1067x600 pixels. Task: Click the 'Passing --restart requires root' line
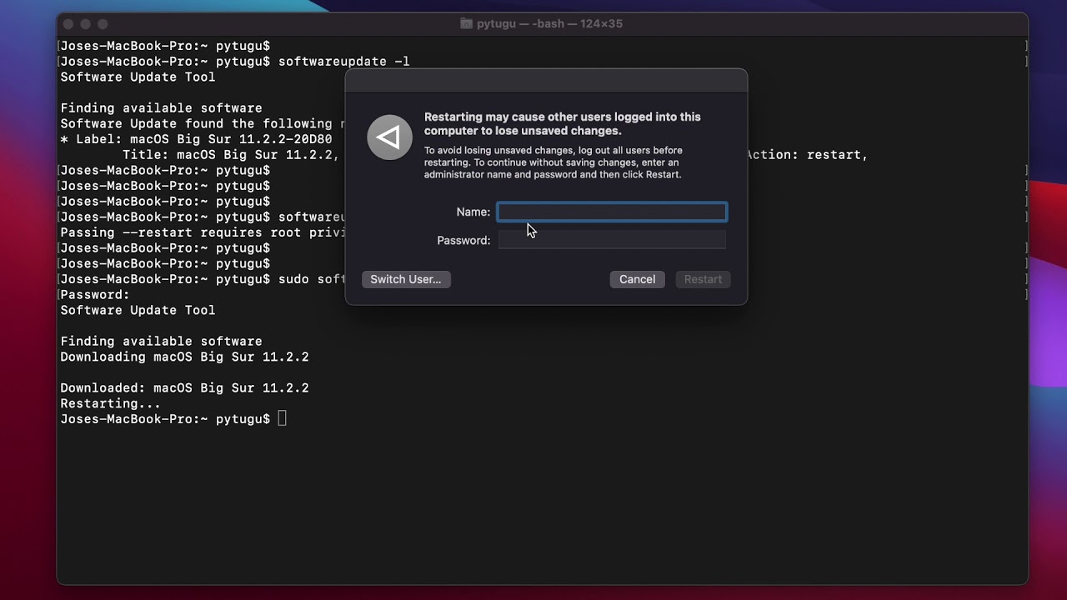pos(203,232)
